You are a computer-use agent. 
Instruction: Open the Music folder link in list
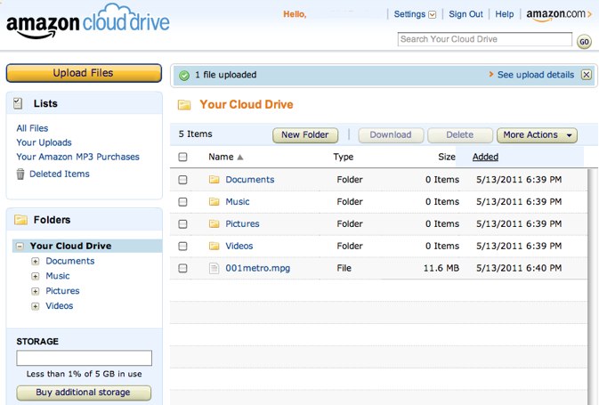click(238, 201)
